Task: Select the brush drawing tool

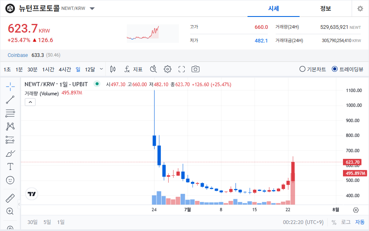Action: [10, 154]
